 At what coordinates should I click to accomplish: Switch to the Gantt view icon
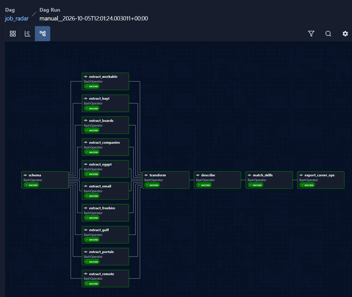tap(28, 34)
